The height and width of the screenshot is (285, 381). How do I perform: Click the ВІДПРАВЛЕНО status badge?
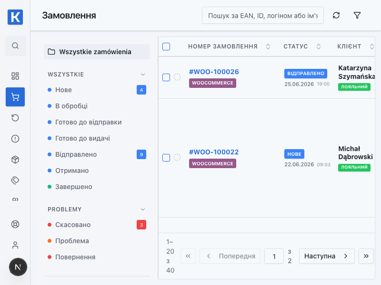pyautogui.click(x=306, y=74)
